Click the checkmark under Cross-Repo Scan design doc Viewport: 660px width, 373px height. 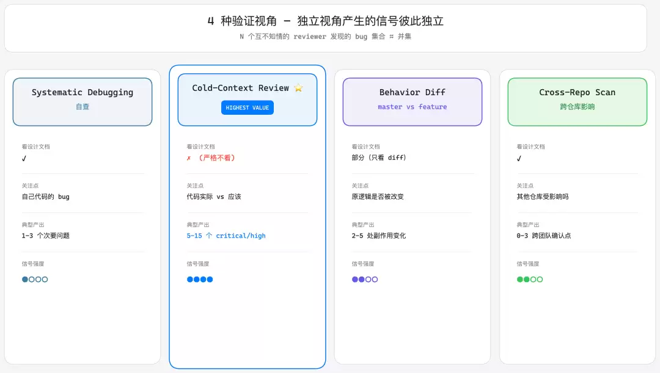(x=519, y=159)
